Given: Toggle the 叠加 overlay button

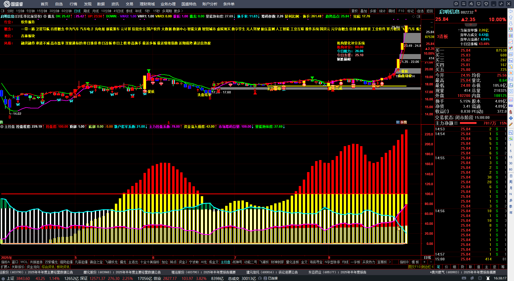Looking at the screenshot, I should point(364,11).
